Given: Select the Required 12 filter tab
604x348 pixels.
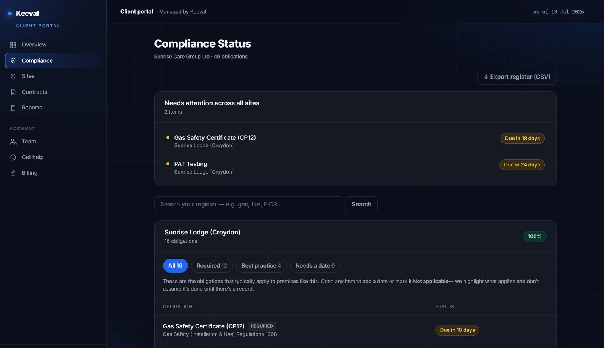Looking at the screenshot, I should pyautogui.click(x=212, y=266).
